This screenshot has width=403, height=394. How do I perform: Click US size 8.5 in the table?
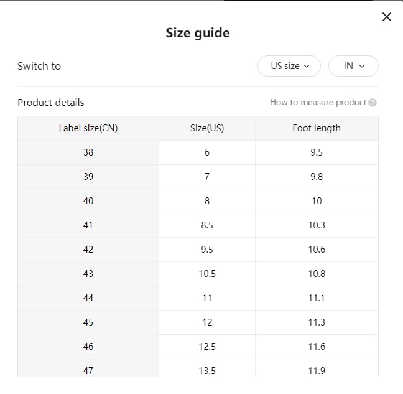click(x=207, y=225)
